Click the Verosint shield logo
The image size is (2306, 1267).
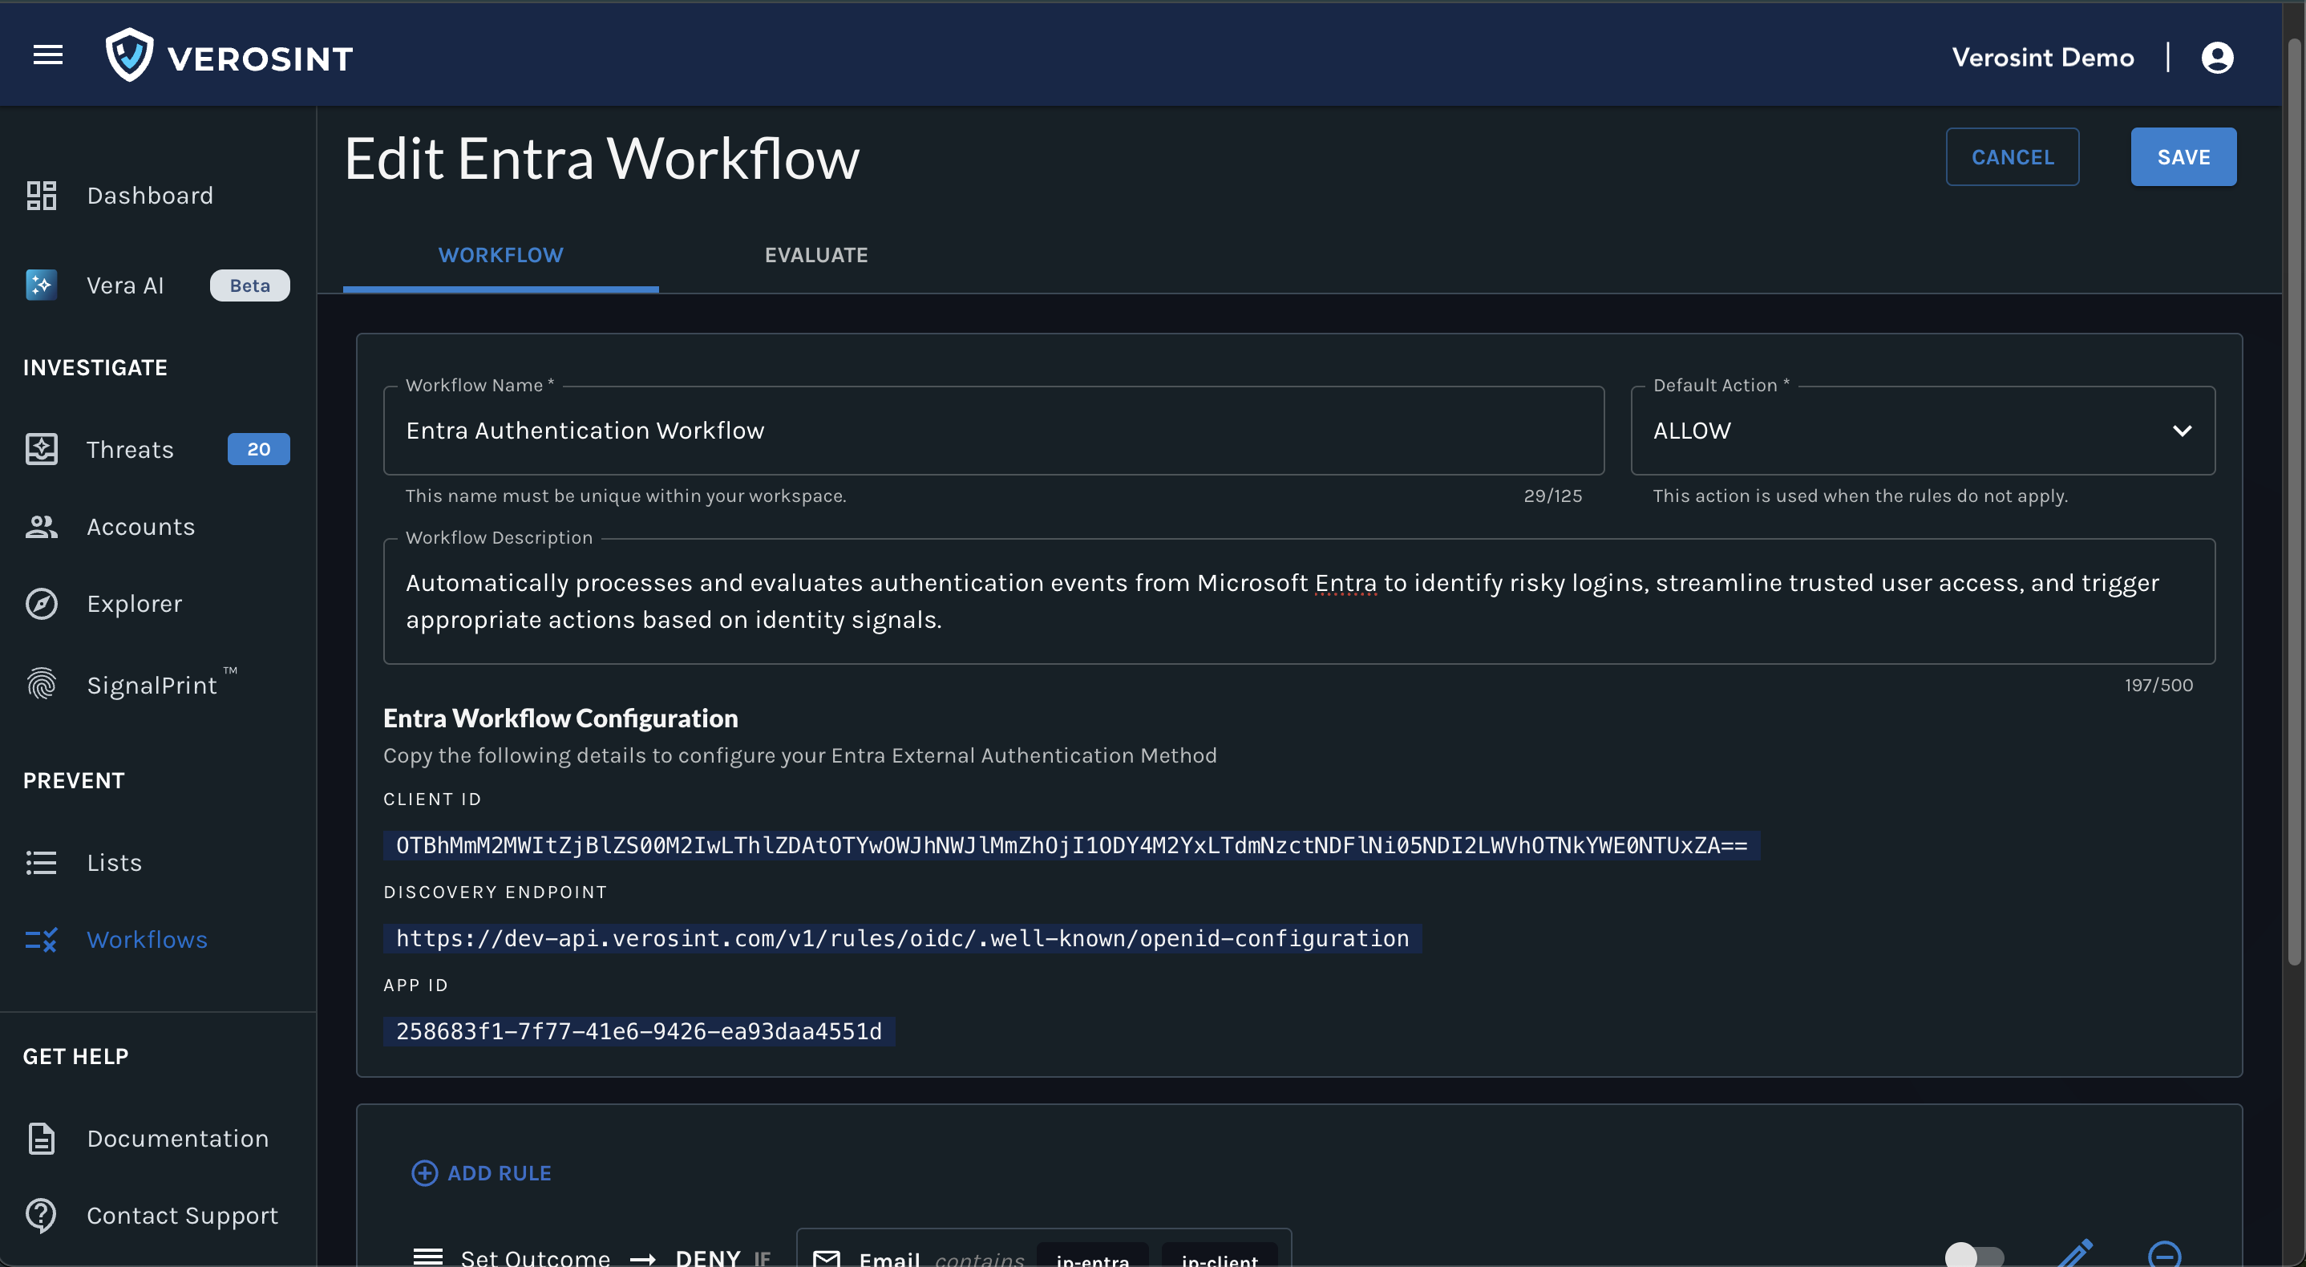coord(129,55)
